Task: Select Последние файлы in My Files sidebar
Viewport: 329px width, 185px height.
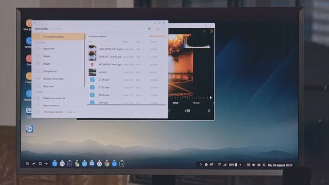Action: point(58,36)
